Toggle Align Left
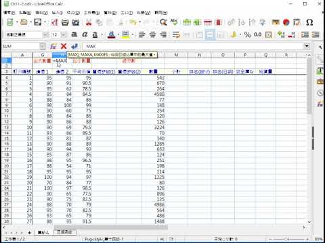The image size is (325, 243). [x=142, y=34]
